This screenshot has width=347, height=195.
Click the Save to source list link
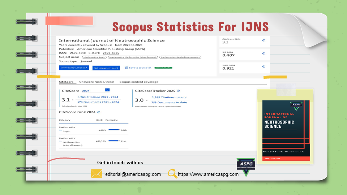click(140, 68)
